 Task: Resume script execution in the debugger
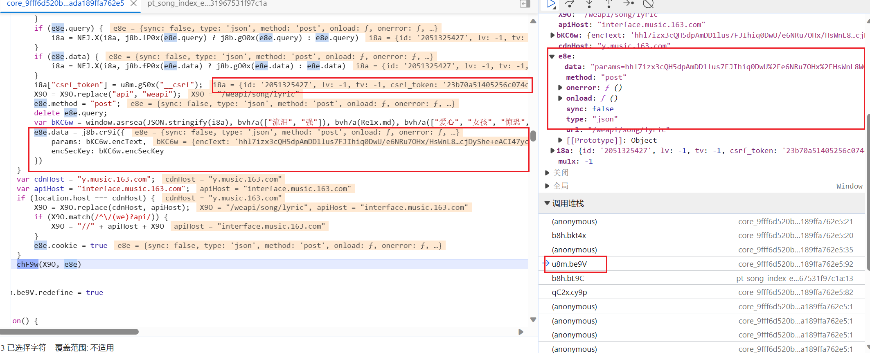point(551,4)
